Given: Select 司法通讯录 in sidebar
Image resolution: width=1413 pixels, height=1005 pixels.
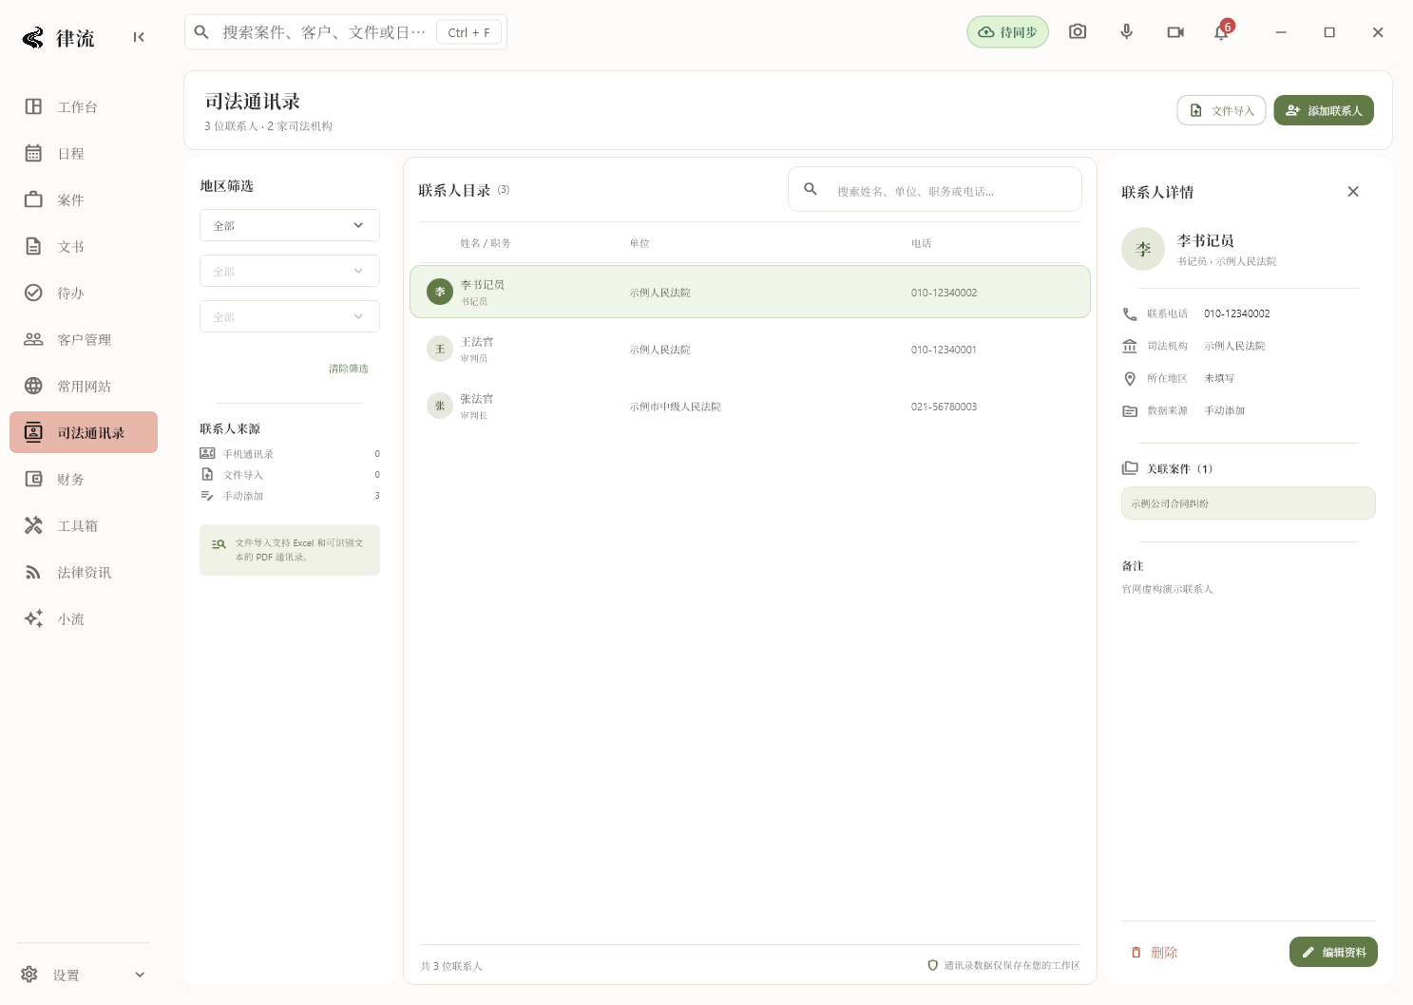Looking at the screenshot, I should [x=84, y=432].
